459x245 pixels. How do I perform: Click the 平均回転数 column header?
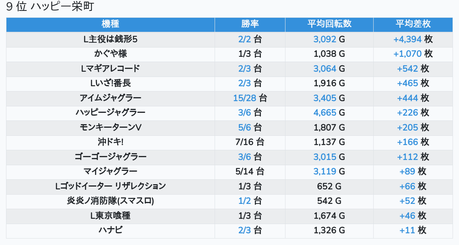(329, 24)
